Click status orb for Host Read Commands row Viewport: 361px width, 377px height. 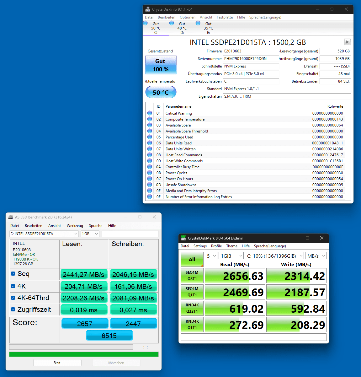click(150, 155)
